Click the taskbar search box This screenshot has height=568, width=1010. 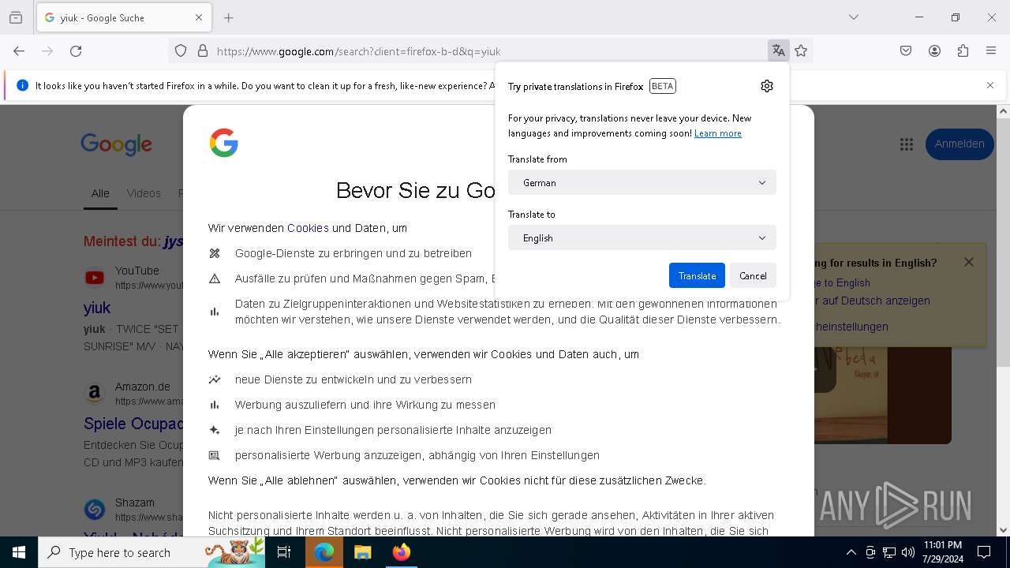[152, 552]
